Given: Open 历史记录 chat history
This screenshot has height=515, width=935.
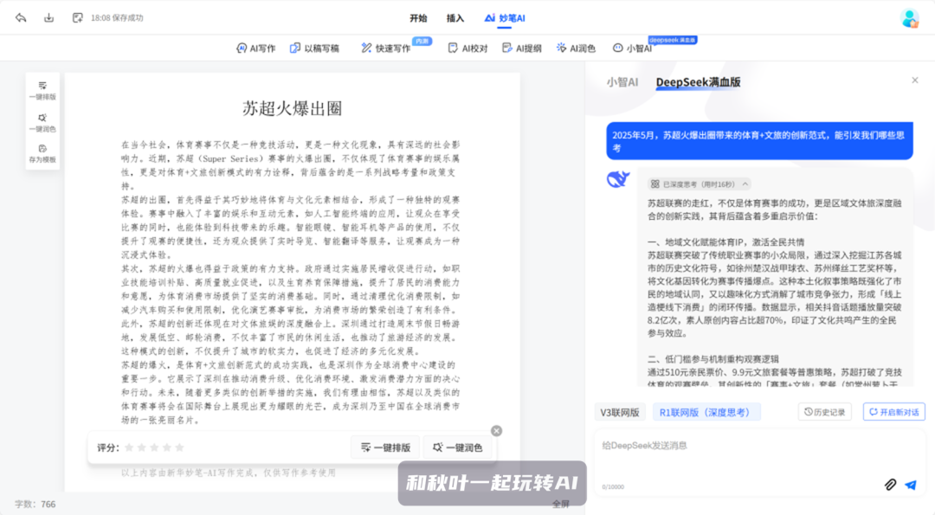Looking at the screenshot, I should (825, 412).
